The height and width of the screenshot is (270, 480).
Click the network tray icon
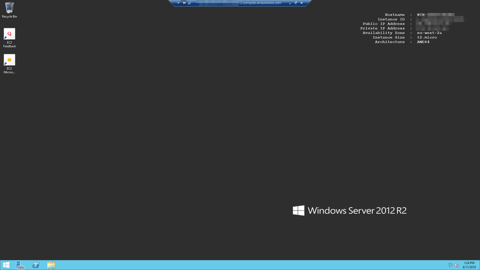[x=450, y=265]
